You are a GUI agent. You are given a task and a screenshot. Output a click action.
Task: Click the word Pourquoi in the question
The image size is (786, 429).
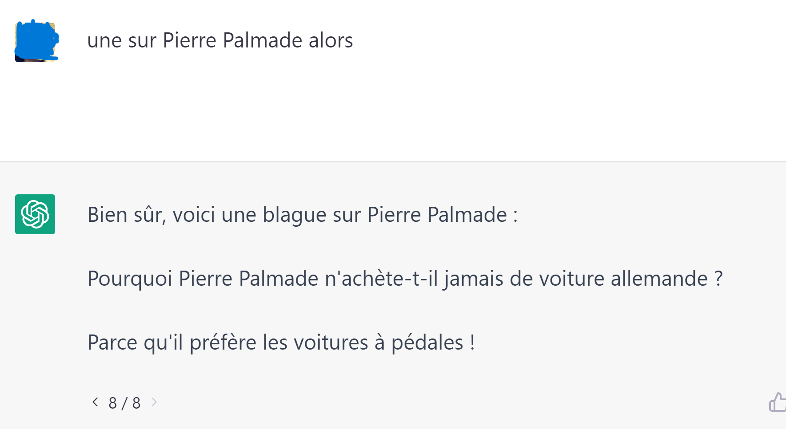pos(130,279)
